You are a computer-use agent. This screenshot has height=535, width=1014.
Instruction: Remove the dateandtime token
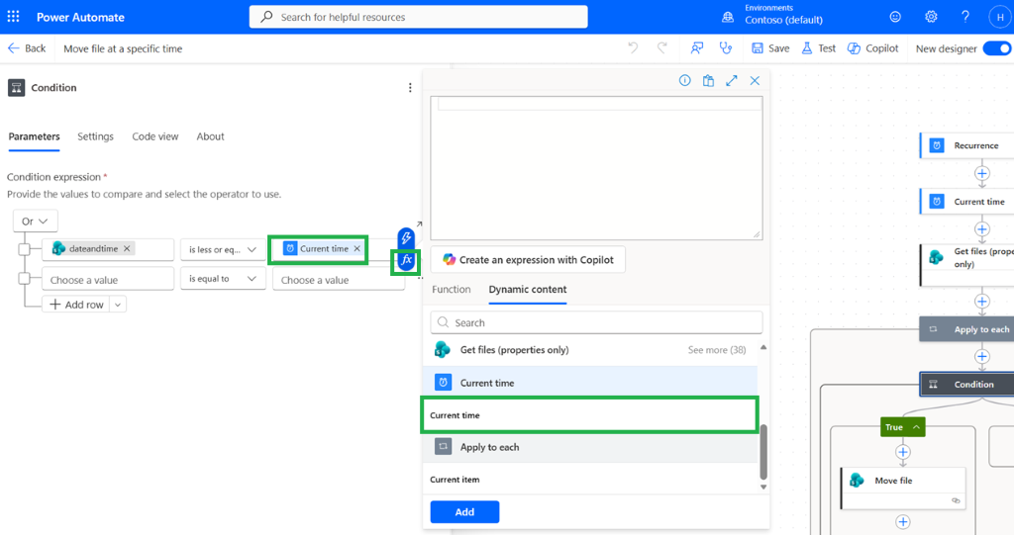(x=128, y=249)
